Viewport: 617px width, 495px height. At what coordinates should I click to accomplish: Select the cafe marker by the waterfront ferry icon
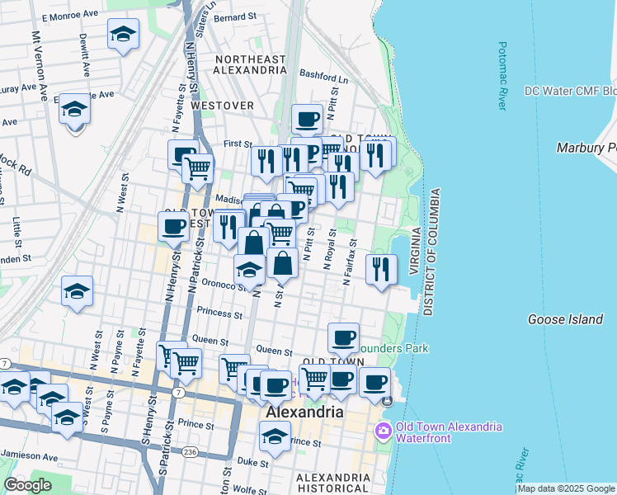click(375, 385)
